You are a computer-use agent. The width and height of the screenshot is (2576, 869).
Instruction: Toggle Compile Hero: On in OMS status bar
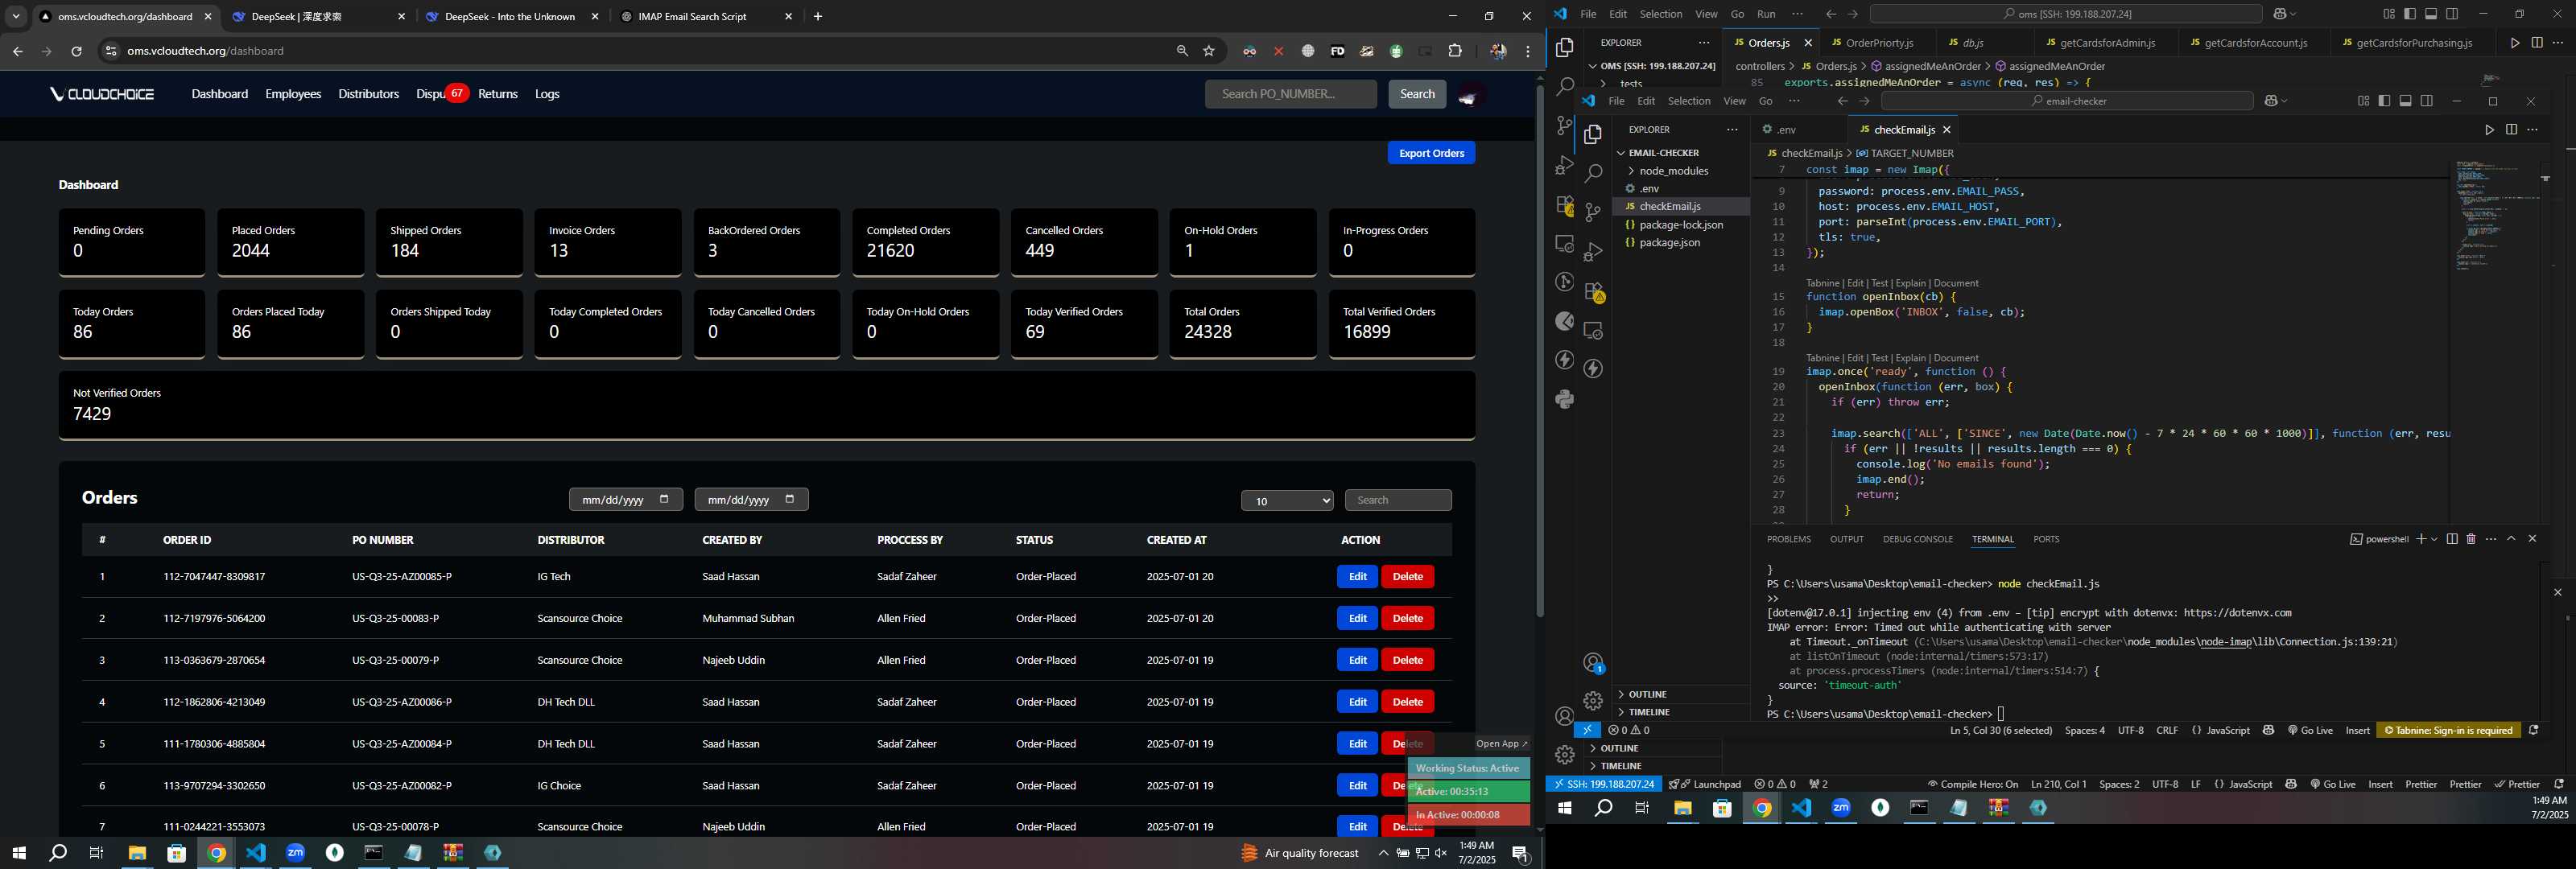pyautogui.click(x=1973, y=784)
